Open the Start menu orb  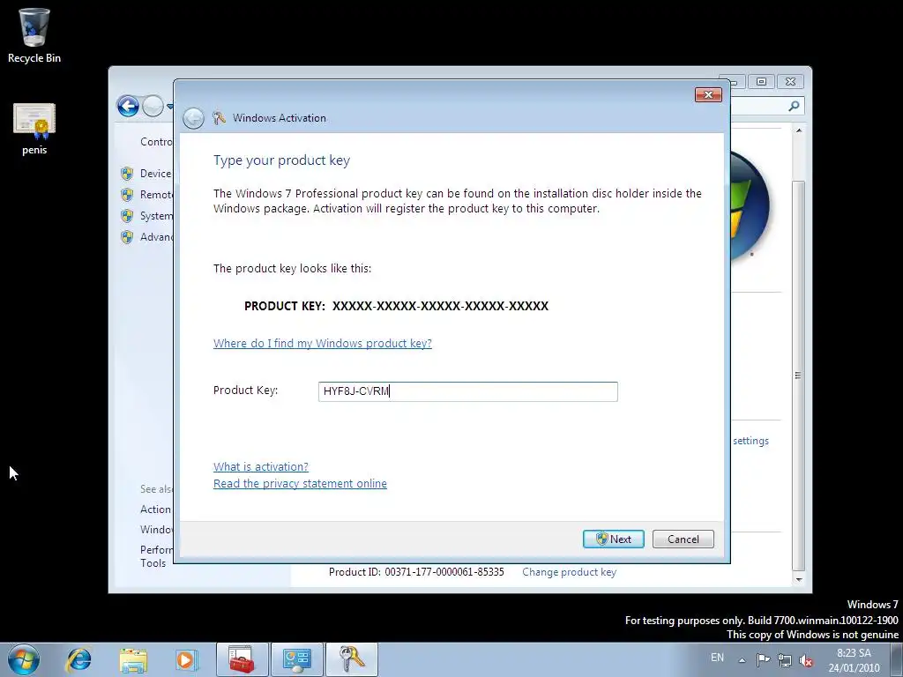[x=24, y=659]
